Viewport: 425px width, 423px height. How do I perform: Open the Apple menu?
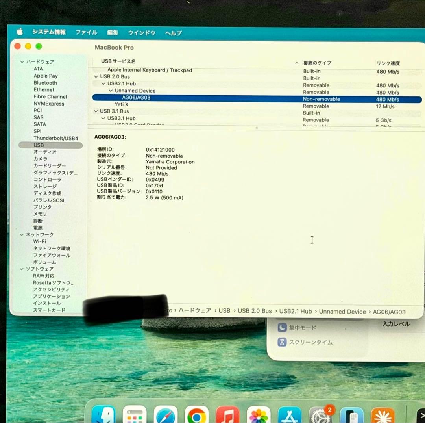(20, 32)
